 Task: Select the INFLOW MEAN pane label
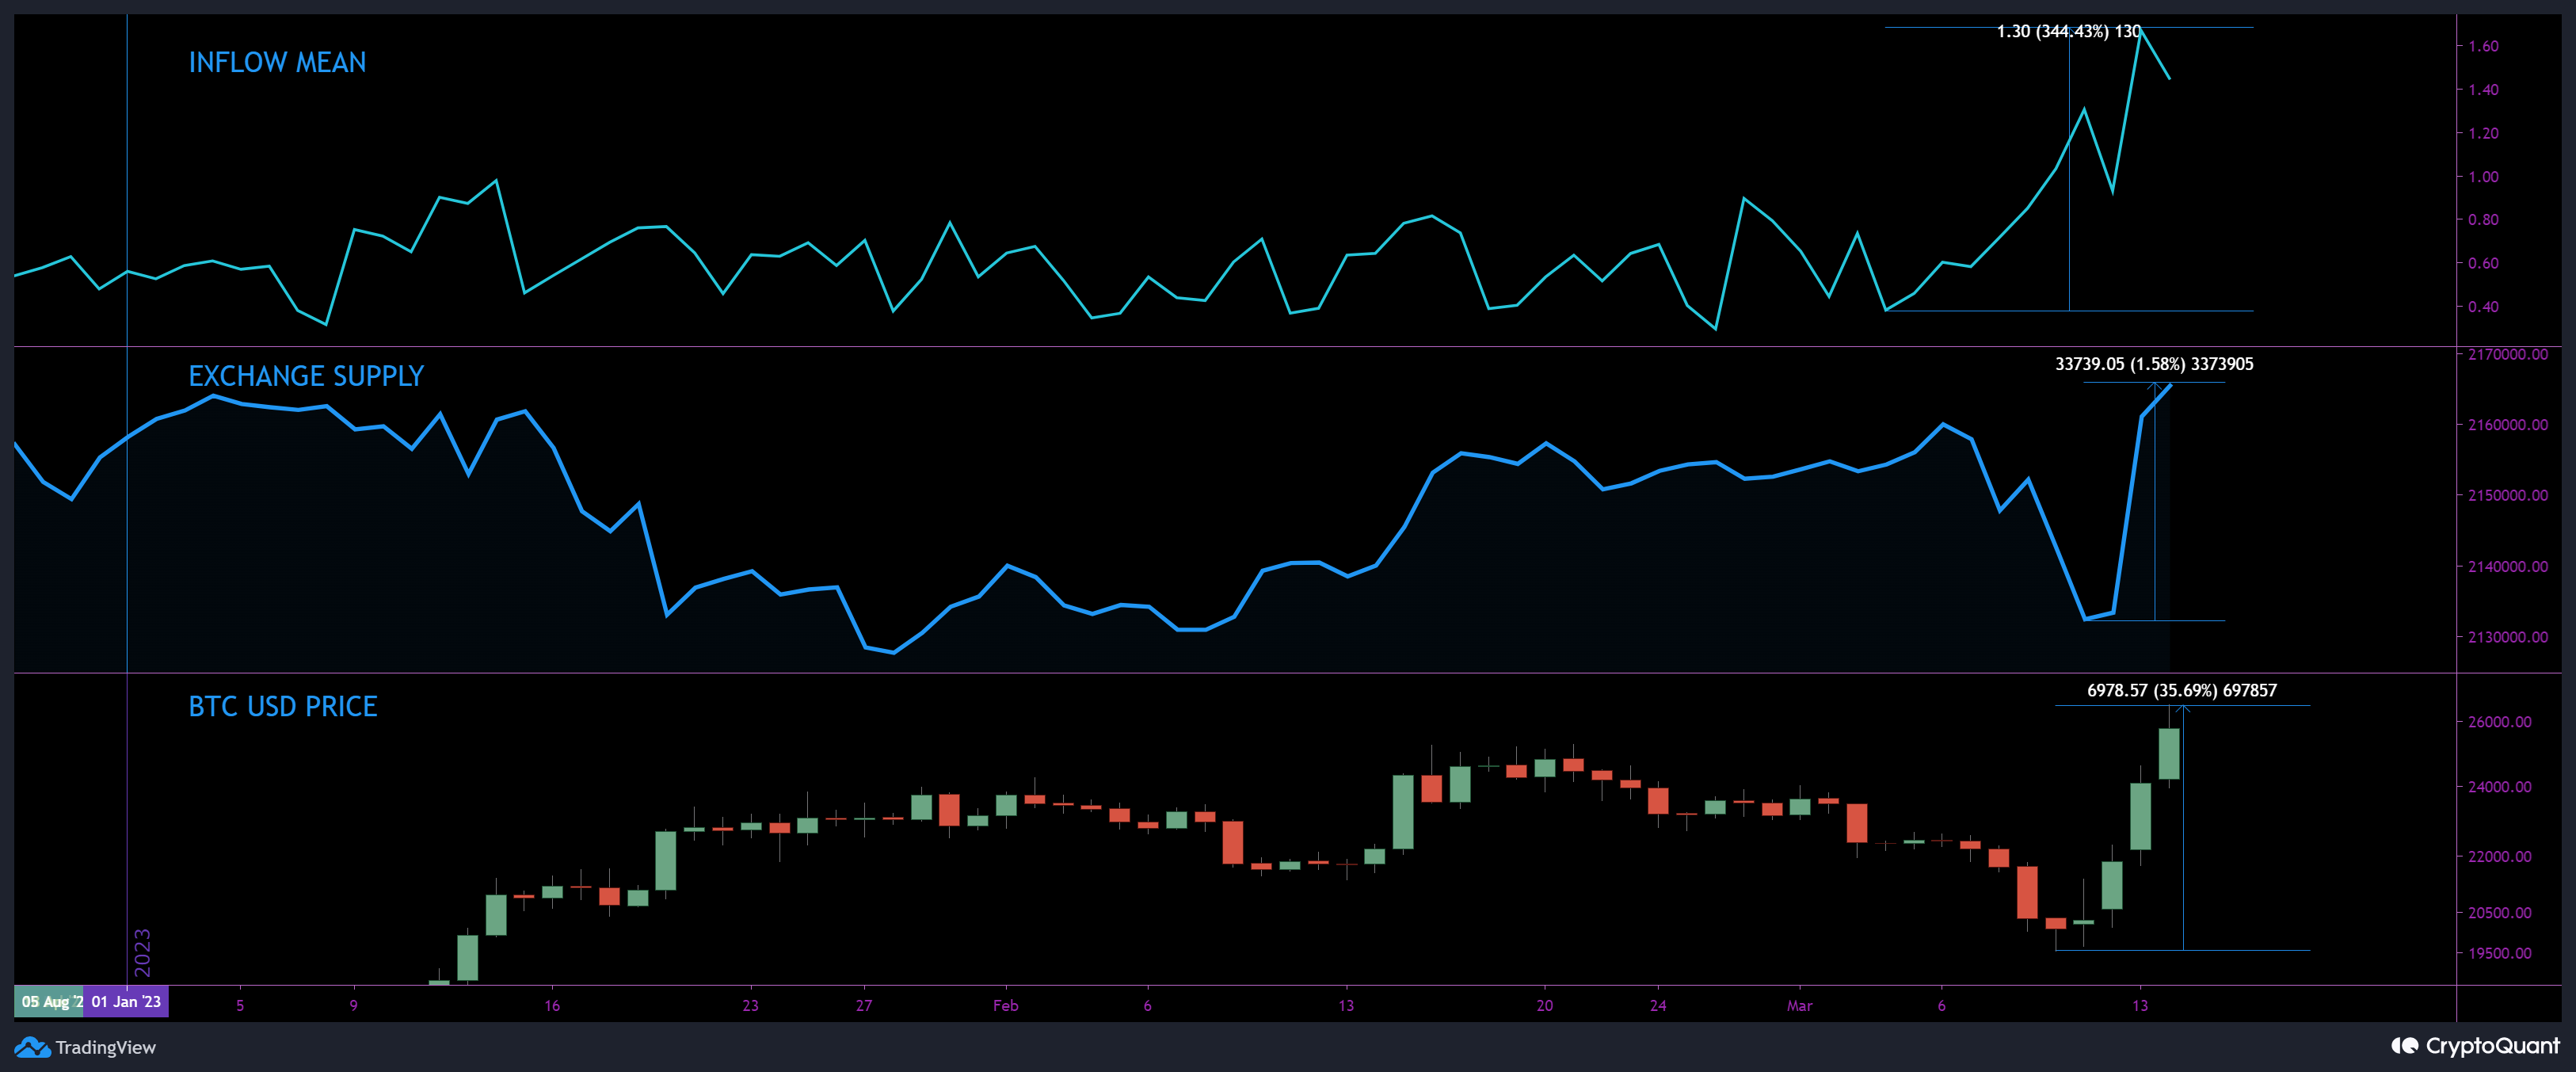[x=277, y=63]
